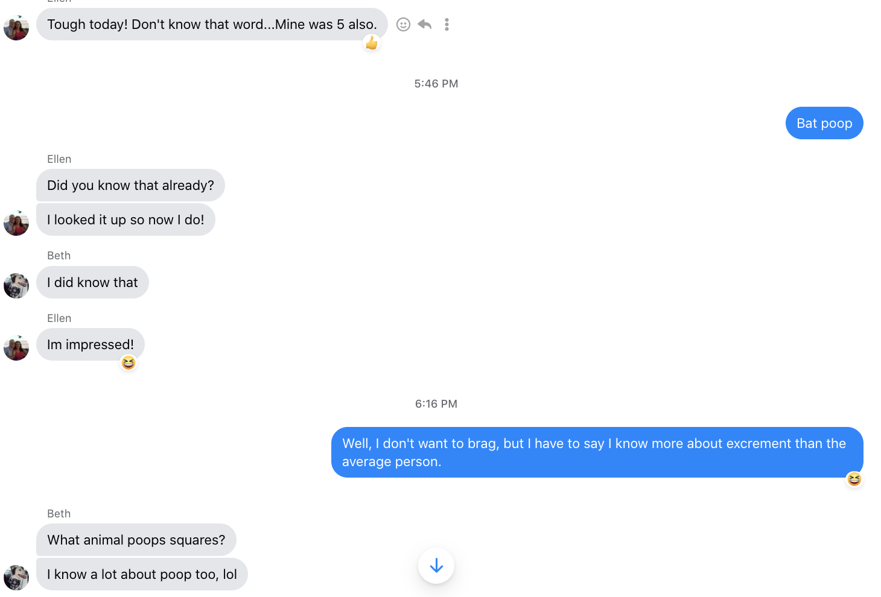The height and width of the screenshot is (597, 881).
Task: Click Ellen's avatar beside 'Tough today!' message
Action: [16, 28]
